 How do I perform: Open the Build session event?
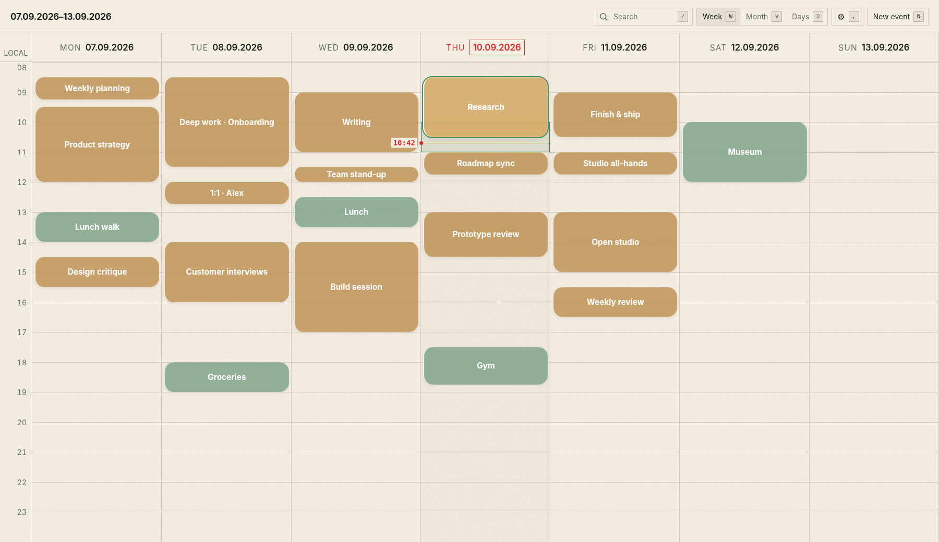(356, 287)
